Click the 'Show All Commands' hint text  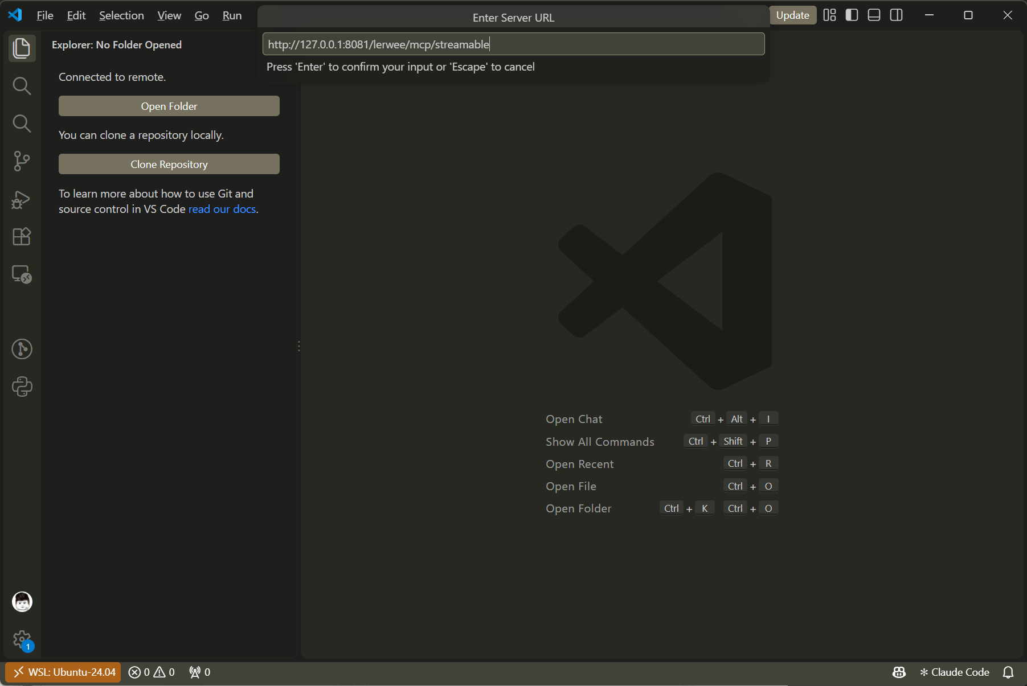pos(600,442)
